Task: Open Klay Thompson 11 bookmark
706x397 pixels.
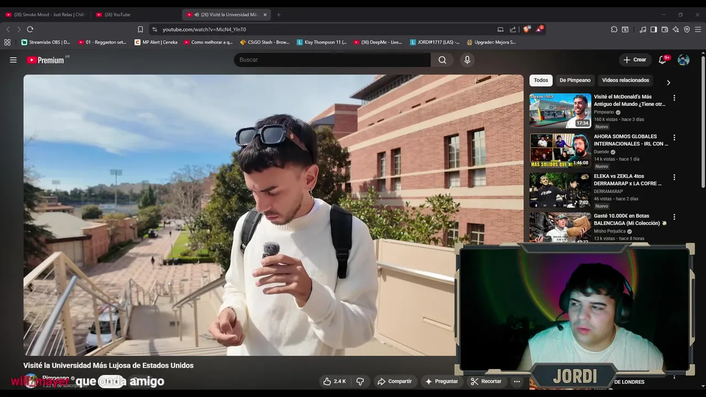Action: (x=322, y=42)
